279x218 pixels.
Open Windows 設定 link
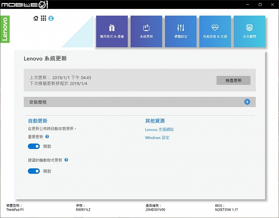[157, 138]
